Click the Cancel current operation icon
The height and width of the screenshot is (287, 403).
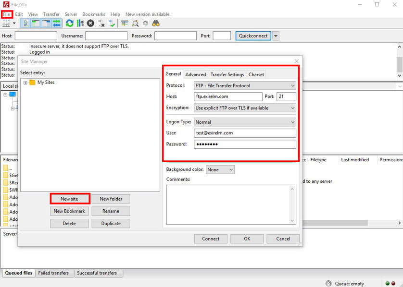(x=90, y=24)
